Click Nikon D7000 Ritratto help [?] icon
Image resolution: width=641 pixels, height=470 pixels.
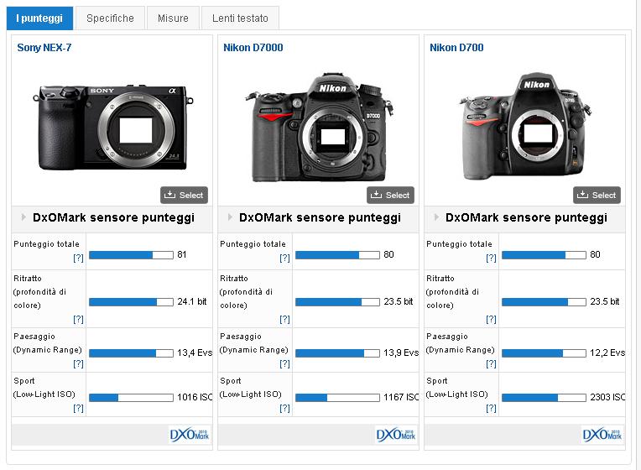pyautogui.click(x=284, y=319)
